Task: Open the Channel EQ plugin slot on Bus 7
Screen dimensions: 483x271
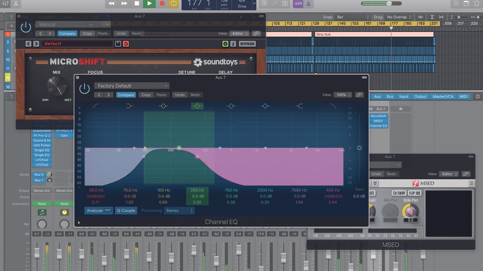Action: (378, 126)
